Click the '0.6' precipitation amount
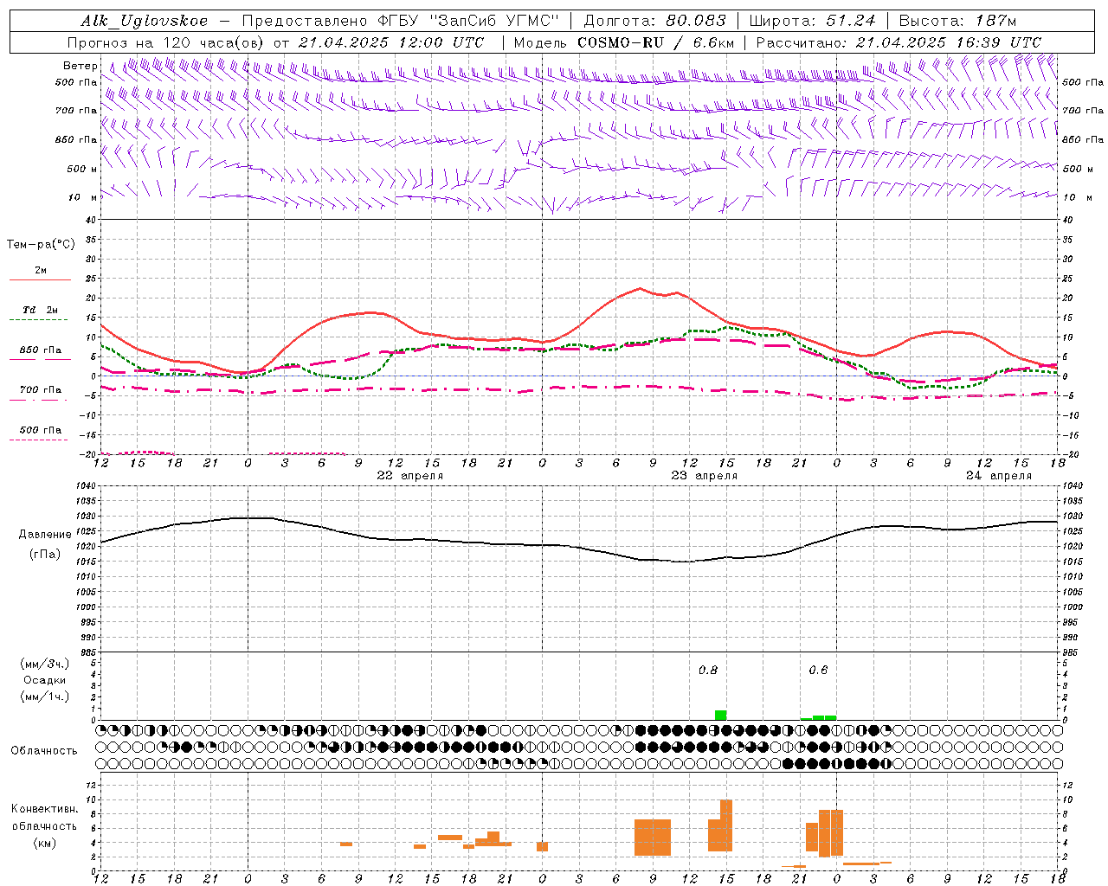 pyautogui.click(x=818, y=670)
